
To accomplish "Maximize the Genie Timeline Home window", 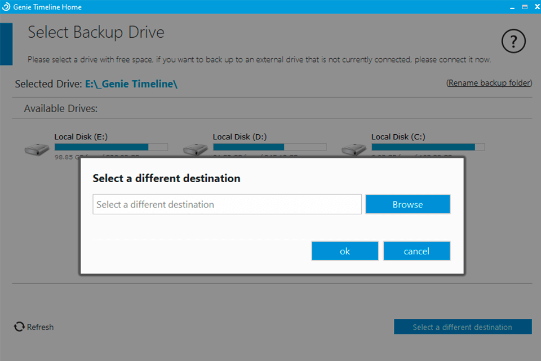I will pos(525,7).
